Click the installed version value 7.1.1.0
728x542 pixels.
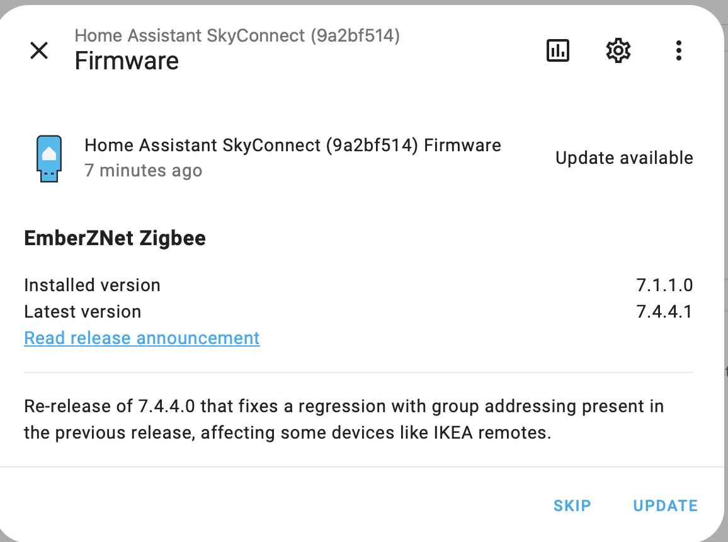click(664, 285)
